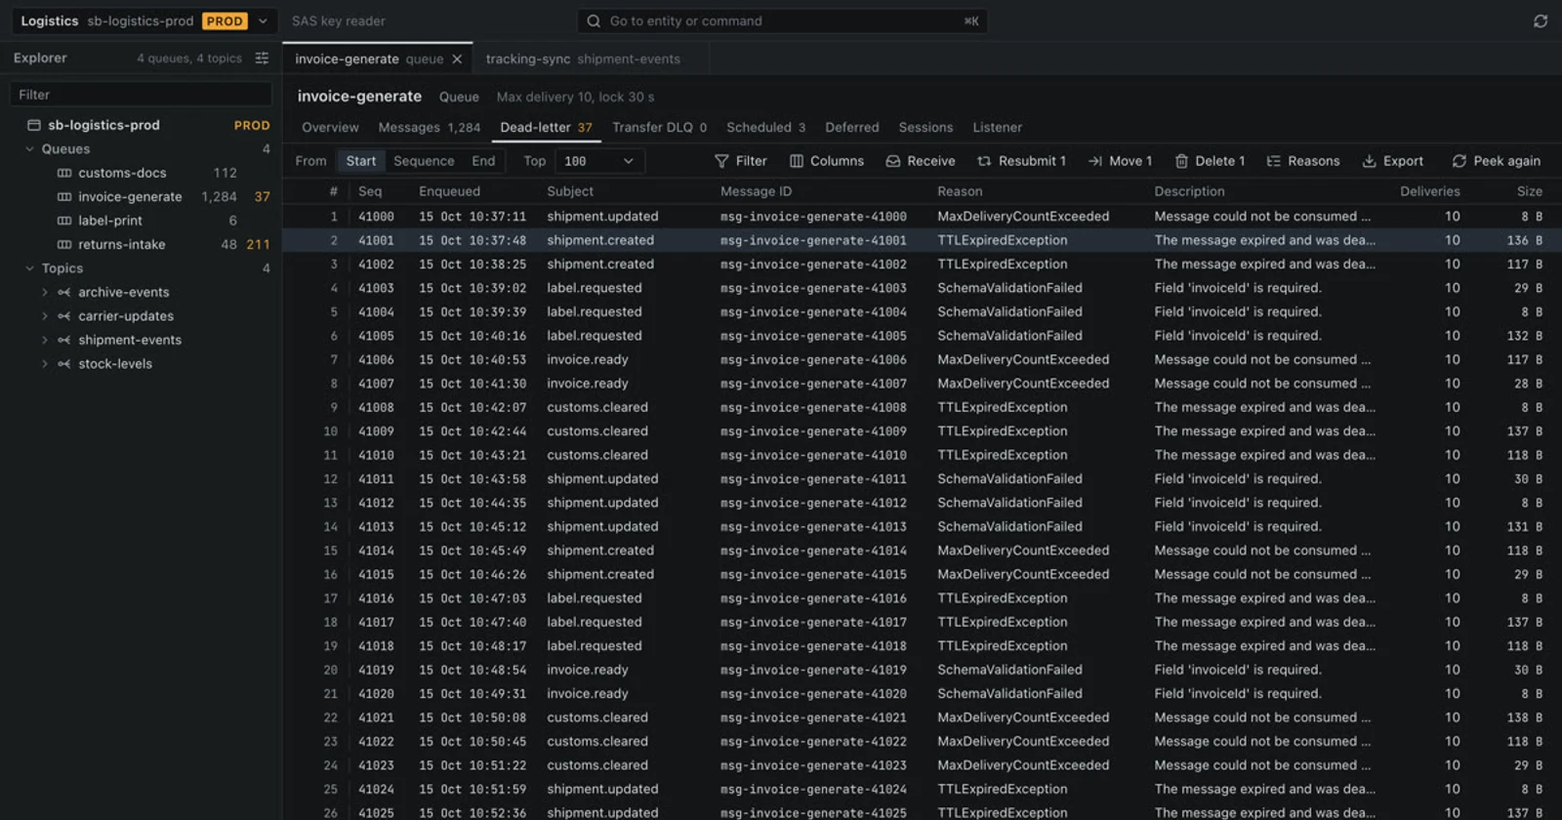1562x820 pixels.
Task: Click message ID msg-invoice-generate-41022
Action: 813,742
